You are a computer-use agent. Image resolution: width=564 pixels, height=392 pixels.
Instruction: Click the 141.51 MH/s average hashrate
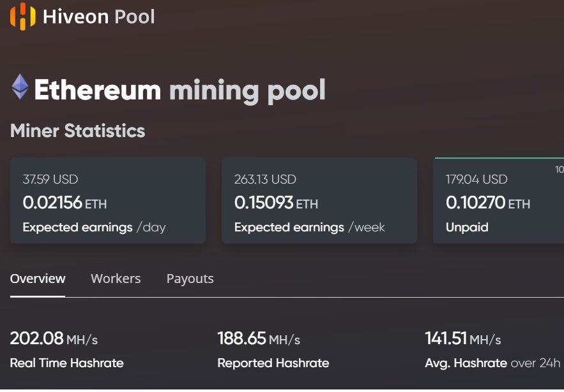click(x=463, y=338)
